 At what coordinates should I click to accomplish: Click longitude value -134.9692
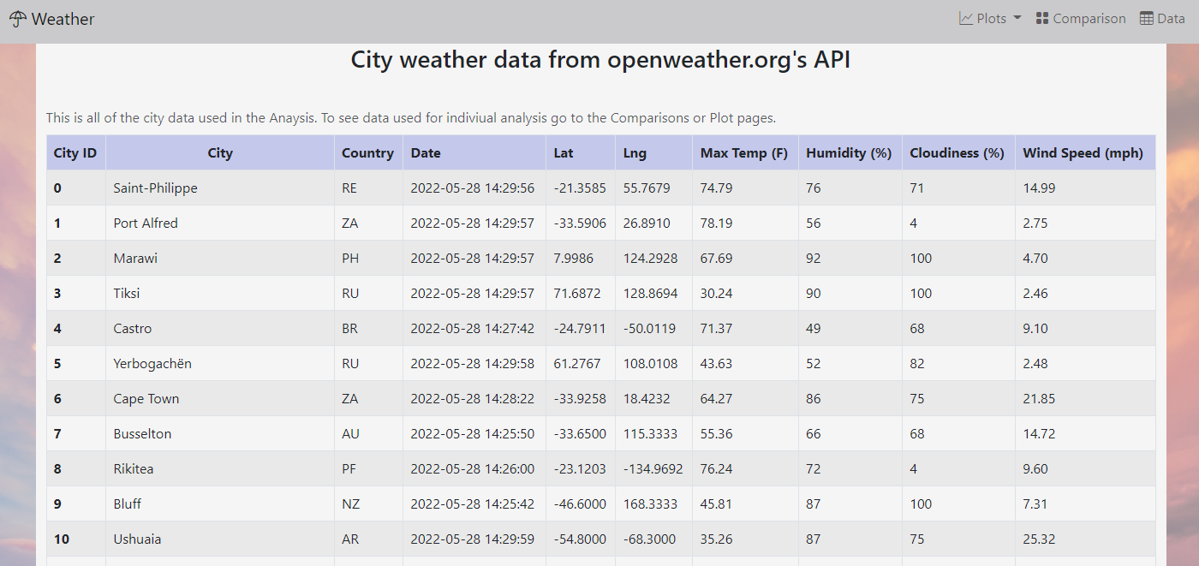tap(653, 468)
